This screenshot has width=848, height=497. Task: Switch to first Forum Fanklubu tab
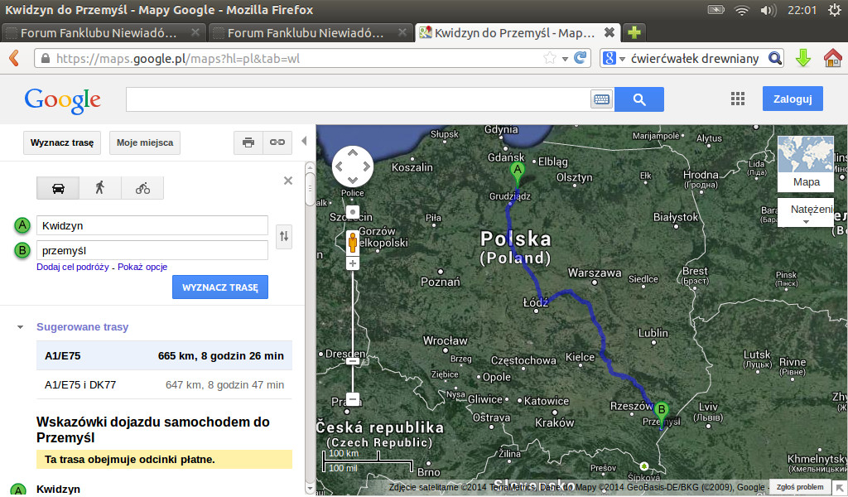click(x=98, y=33)
